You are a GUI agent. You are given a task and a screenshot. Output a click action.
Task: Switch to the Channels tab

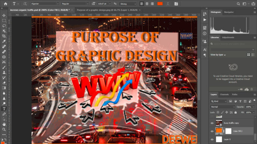pyautogui.click(x=224, y=94)
